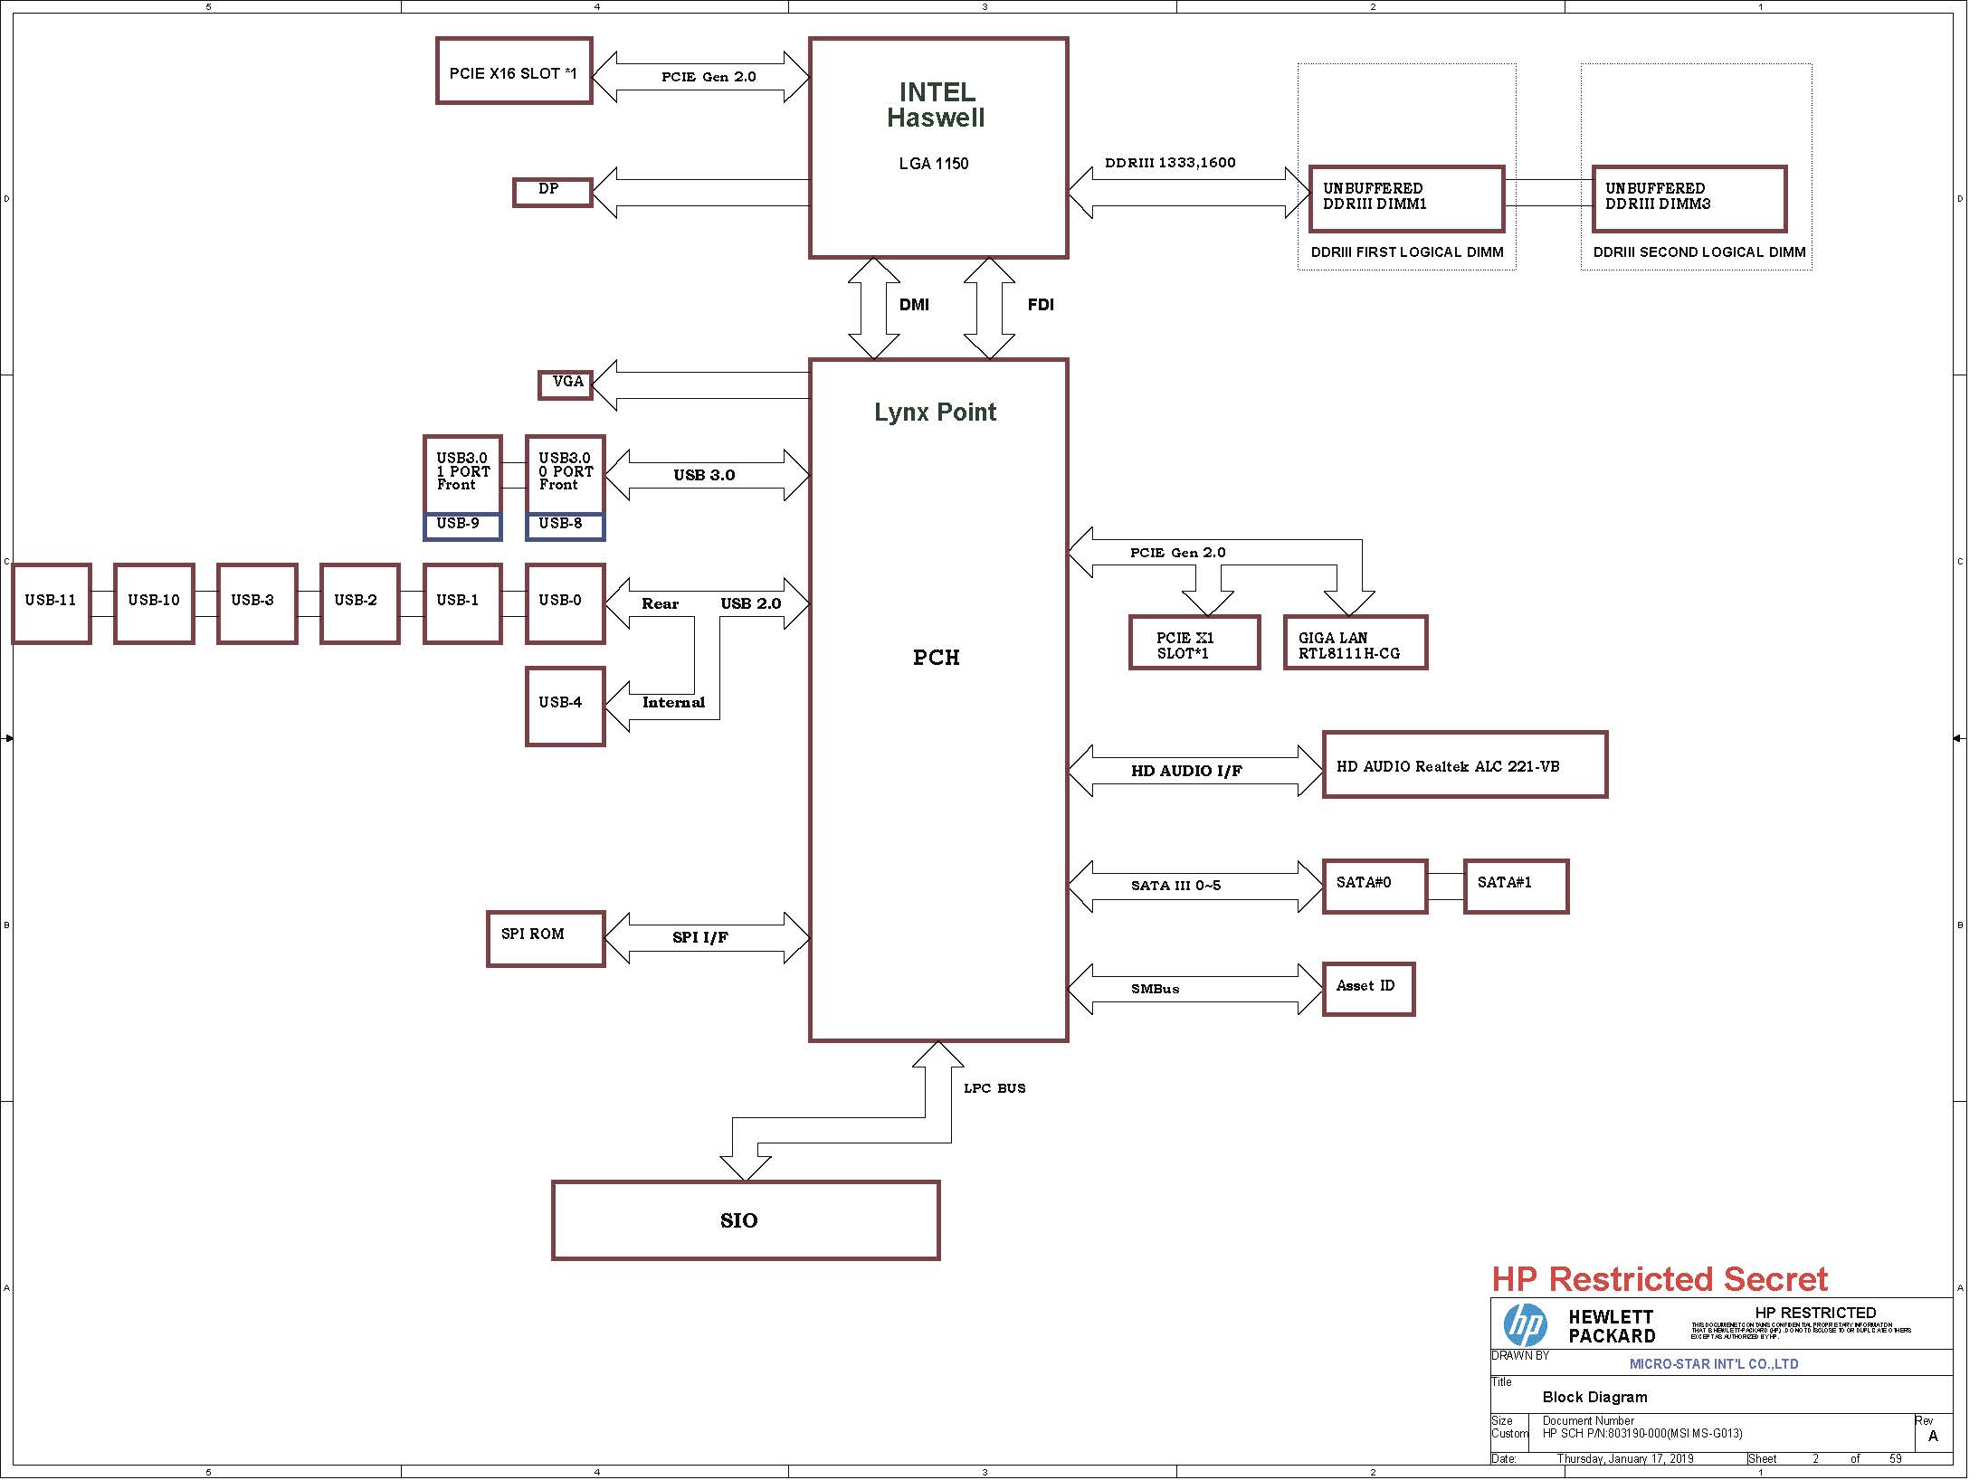Click the SIO block

pyautogui.click(x=746, y=1220)
